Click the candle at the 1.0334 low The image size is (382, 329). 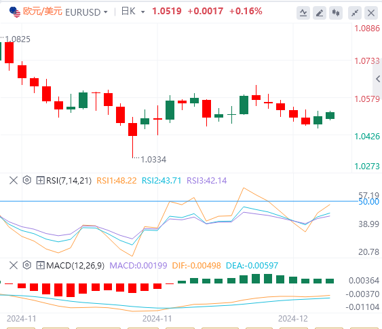(133, 129)
